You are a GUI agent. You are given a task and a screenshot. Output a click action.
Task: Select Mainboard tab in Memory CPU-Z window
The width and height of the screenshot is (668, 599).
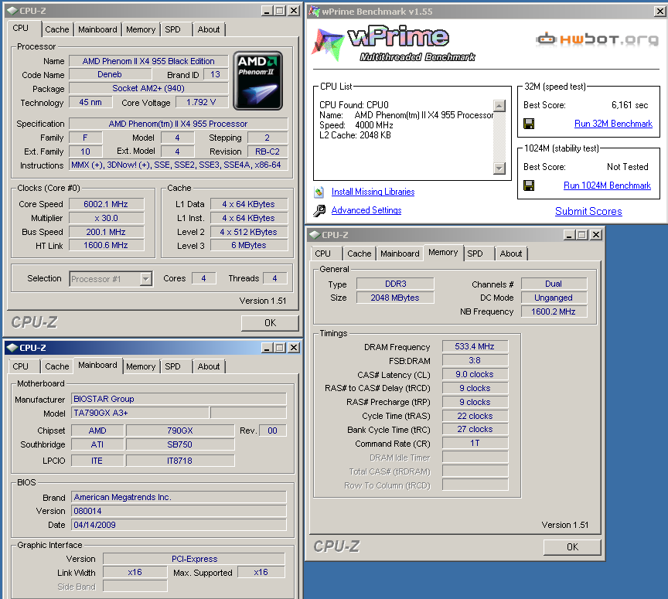(400, 254)
